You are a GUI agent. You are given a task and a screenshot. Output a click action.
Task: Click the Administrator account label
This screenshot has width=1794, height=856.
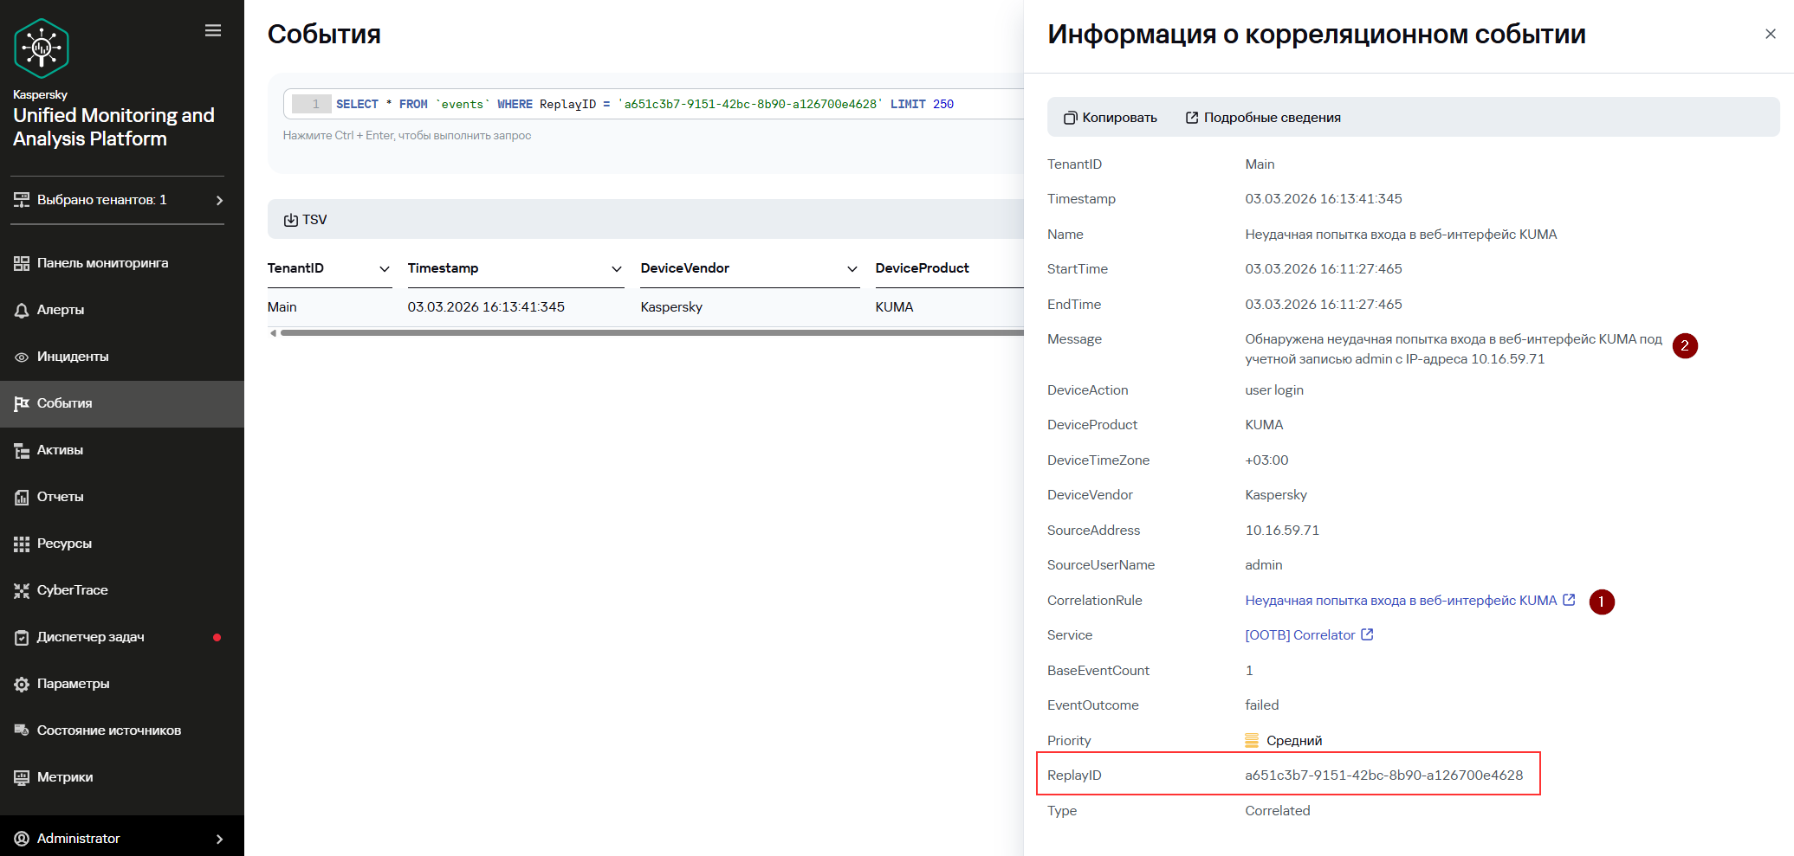tap(78, 838)
